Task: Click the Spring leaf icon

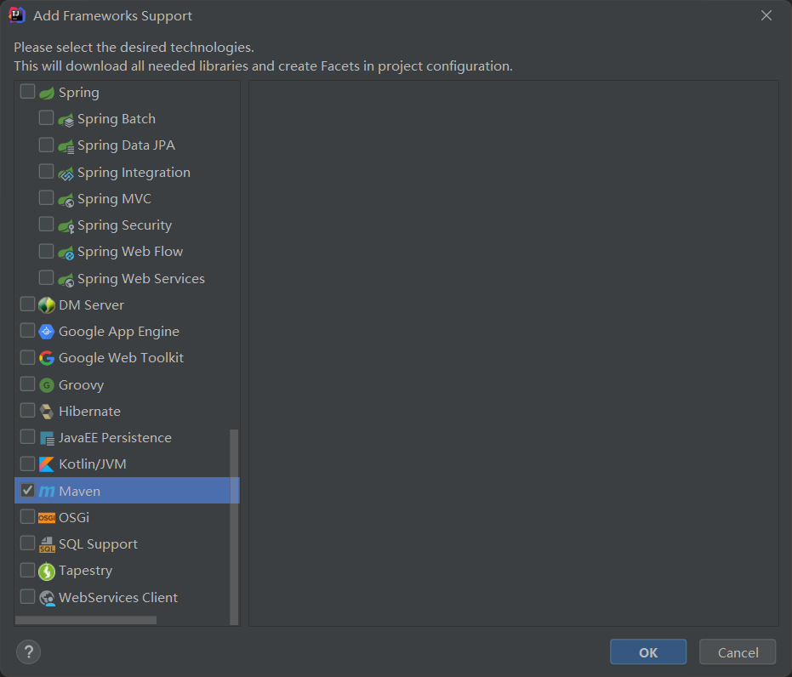Action: click(47, 93)
